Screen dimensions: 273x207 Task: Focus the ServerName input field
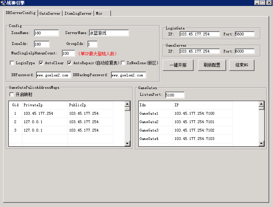(109, 33)
